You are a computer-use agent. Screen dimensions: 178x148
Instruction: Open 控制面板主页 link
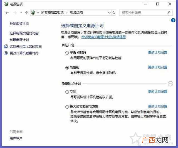19,24
